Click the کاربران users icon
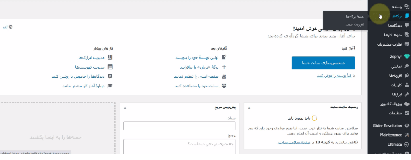The image size is (411, 160). click(x=407, y=85)
